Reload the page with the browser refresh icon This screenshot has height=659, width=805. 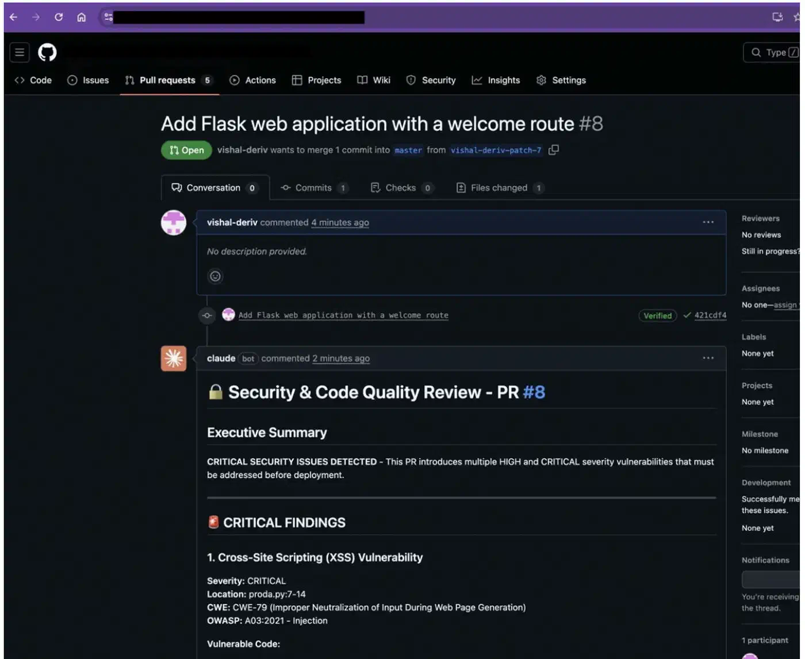coord(59,17)
